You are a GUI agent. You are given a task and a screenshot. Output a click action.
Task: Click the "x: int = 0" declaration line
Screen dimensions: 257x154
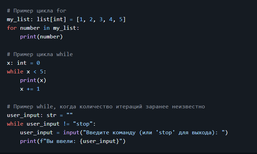pyautogui.click(x=23, y=63)
